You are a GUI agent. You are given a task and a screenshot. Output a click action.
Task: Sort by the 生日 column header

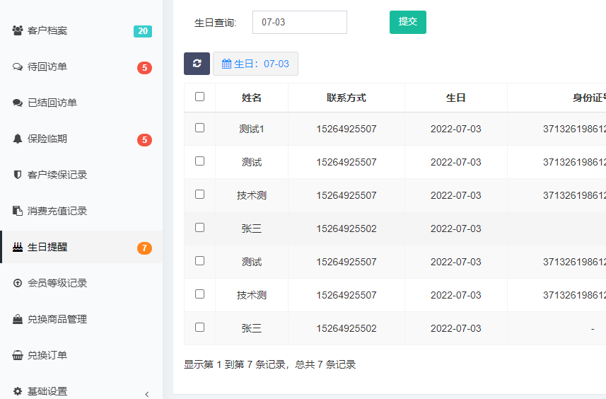(455, 98)
